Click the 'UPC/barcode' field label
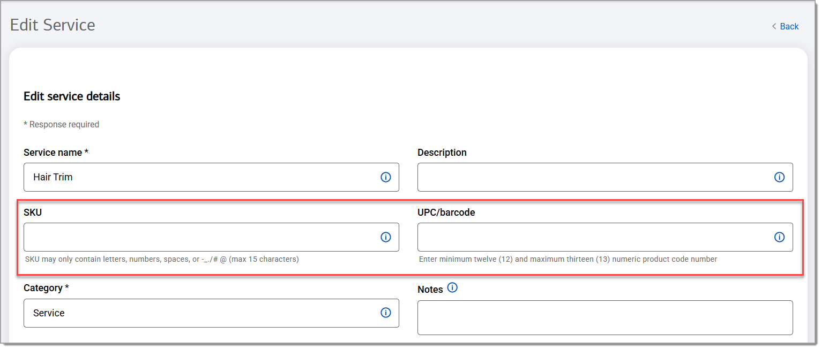821x349 pixels. [x=446, y=213]
